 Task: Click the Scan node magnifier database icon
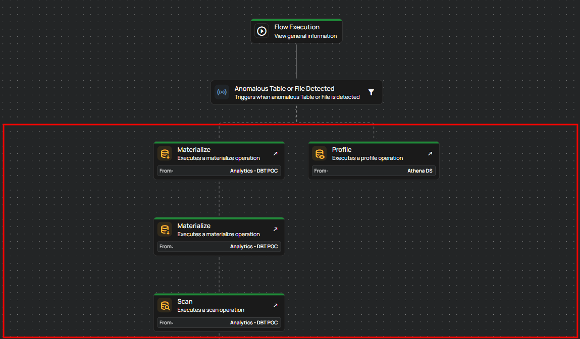(165, 305)
